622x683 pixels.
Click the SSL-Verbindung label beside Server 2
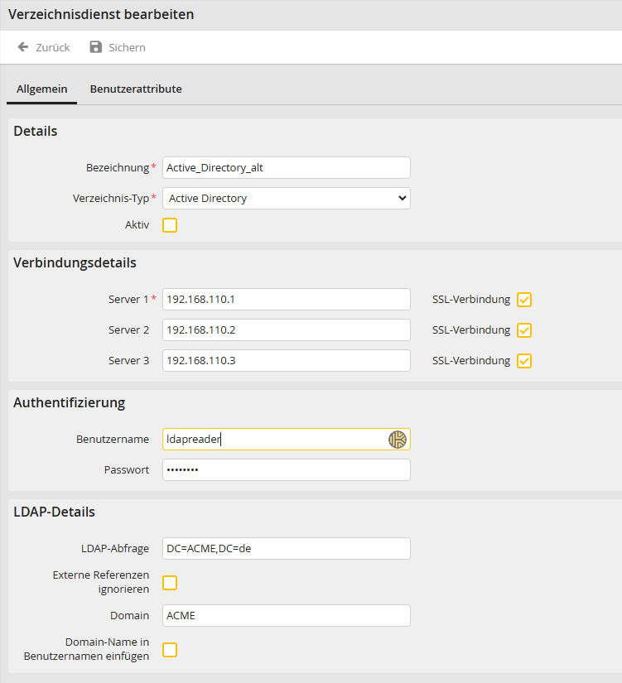pos(471,329)
